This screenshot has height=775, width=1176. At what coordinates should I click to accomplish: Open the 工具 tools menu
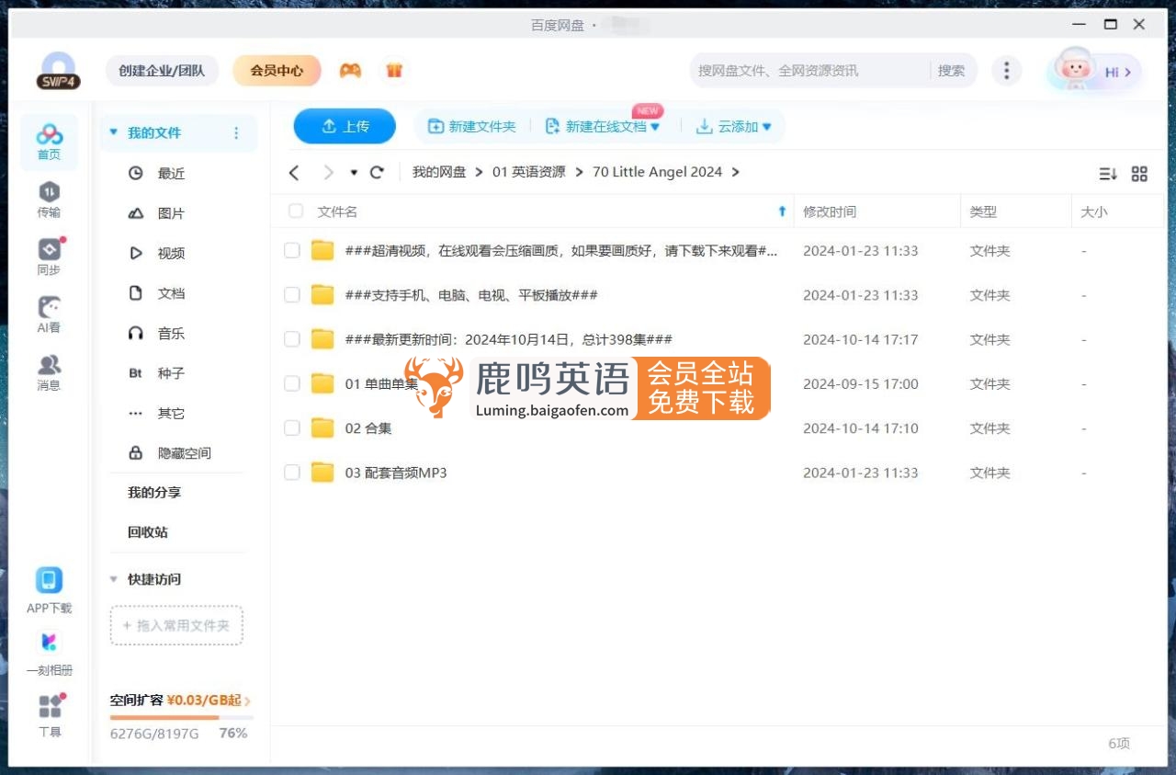(50, 714)
